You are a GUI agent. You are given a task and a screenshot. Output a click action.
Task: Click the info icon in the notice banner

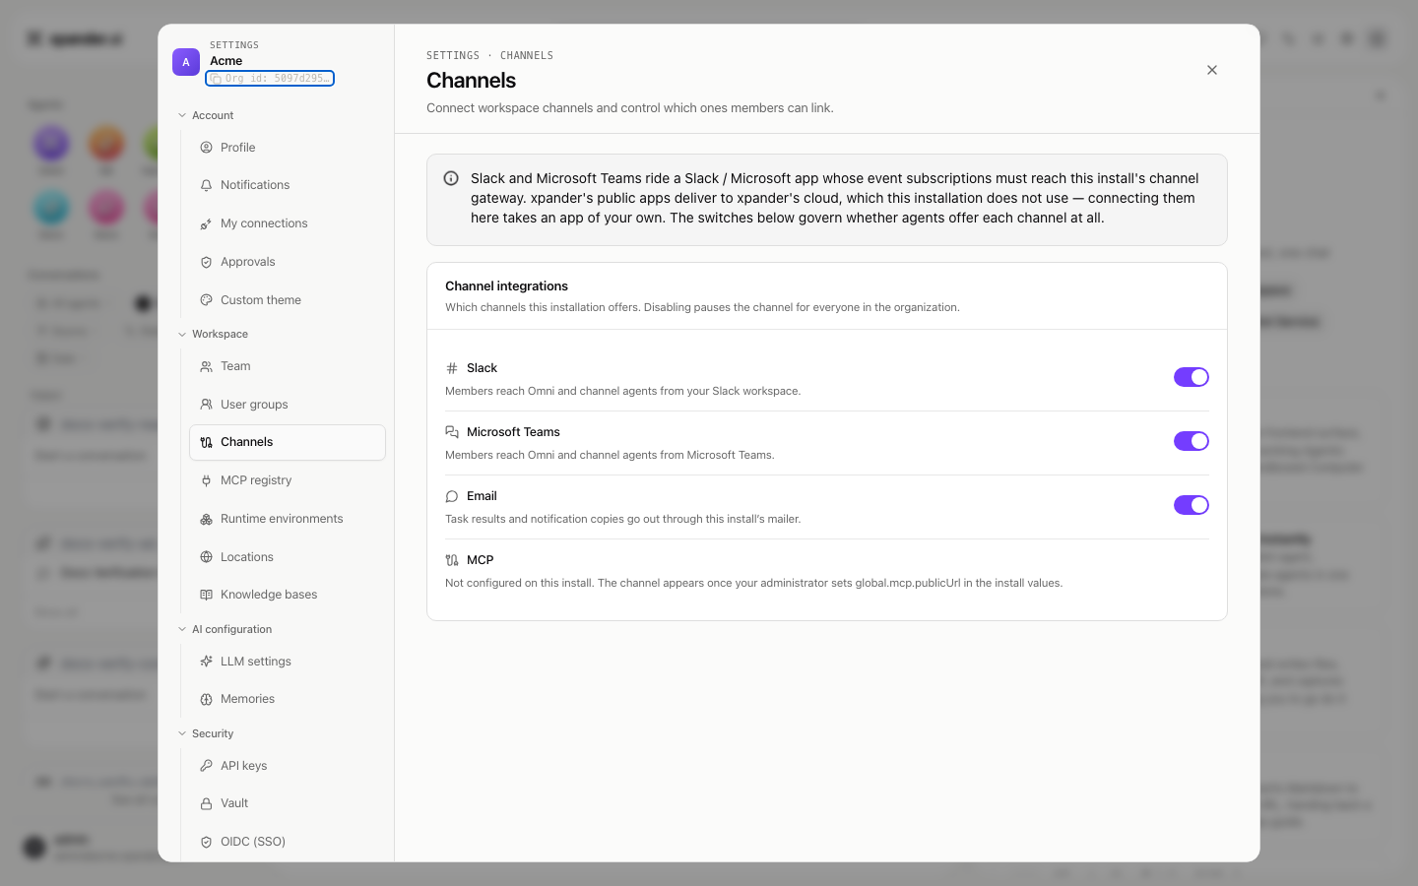[451, 178]
